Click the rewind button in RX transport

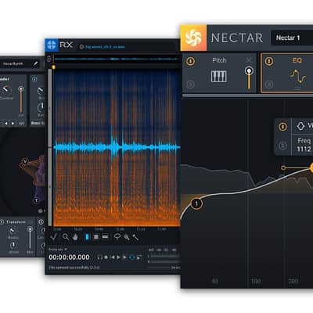pyautogui.click(x=113, y=257)
